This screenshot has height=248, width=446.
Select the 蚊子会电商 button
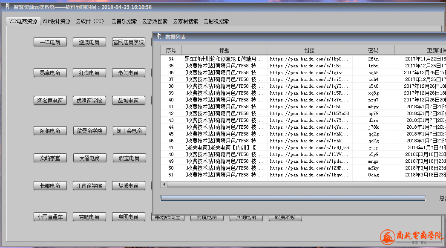(x=129, y=131)
